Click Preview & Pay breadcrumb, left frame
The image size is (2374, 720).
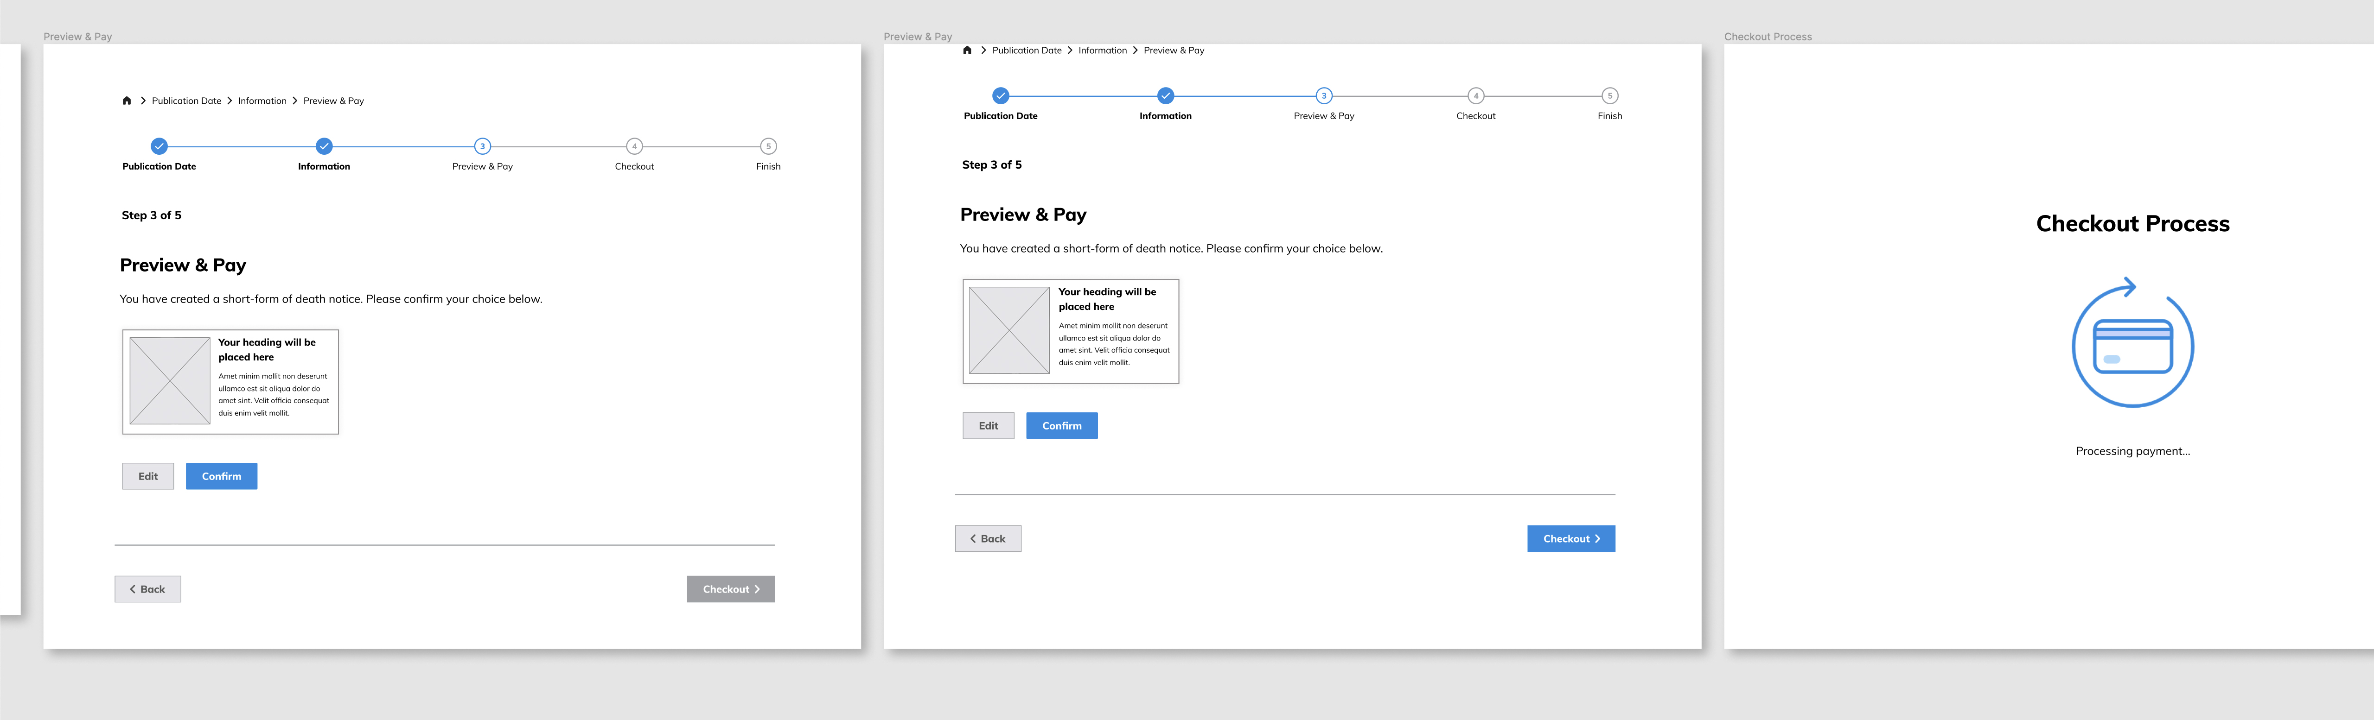click(x=334, y=101)
